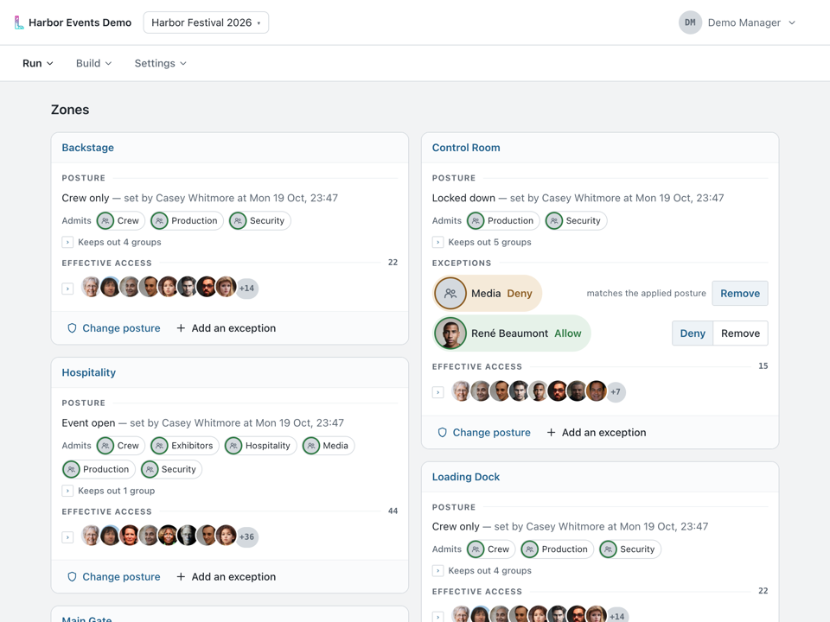Click the +36 avatar overflow in Hospitality
830x622 pixels.
click(x=246, y=536)
